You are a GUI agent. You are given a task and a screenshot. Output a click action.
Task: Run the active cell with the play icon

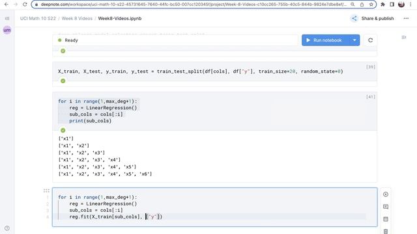[386, 194]
